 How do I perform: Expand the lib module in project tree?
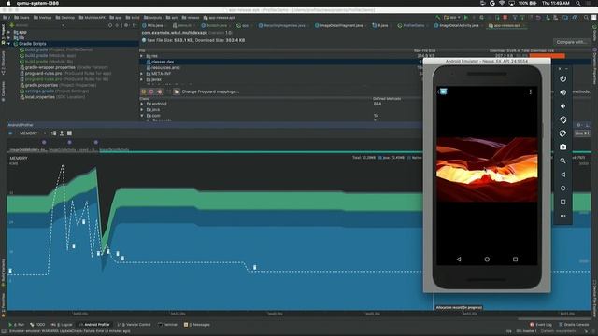point(9,37)
